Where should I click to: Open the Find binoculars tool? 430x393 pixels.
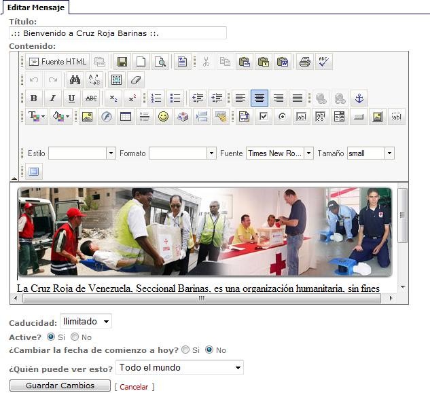[75, 80]
